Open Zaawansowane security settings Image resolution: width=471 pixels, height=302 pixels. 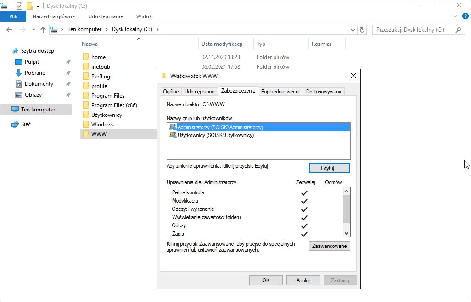[330, 246]
